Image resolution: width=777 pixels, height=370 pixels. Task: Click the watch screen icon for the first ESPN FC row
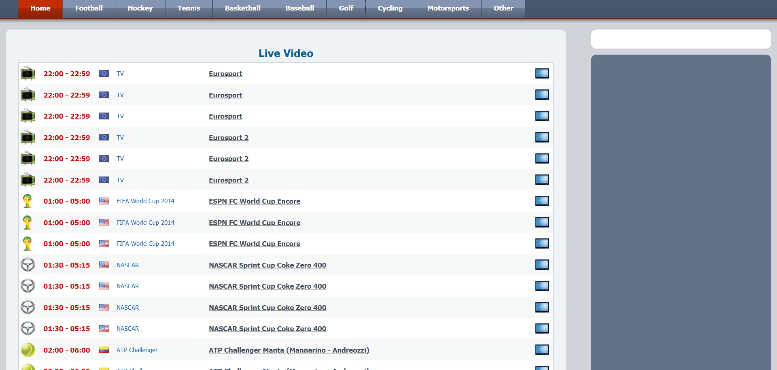(x=542, y=201)
